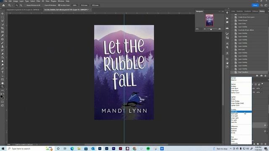This screenshot has height=151, width=269.
Task: Choose Luminosity blend mode
Action: coord(241,143)
